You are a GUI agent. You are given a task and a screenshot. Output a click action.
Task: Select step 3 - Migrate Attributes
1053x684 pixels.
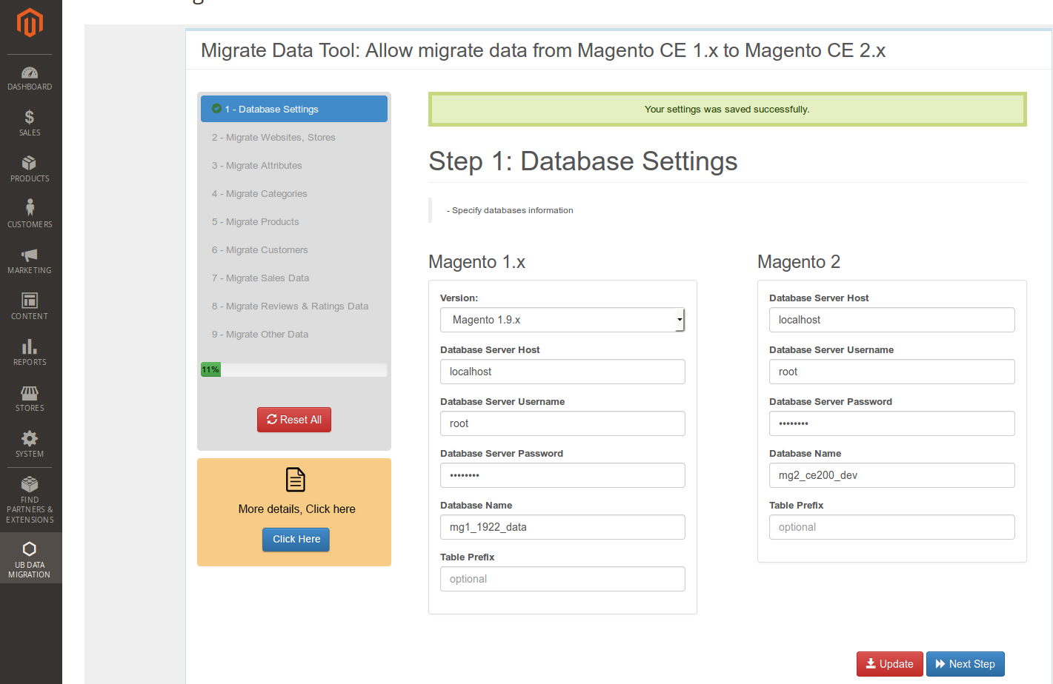click(x=294, y=165)
